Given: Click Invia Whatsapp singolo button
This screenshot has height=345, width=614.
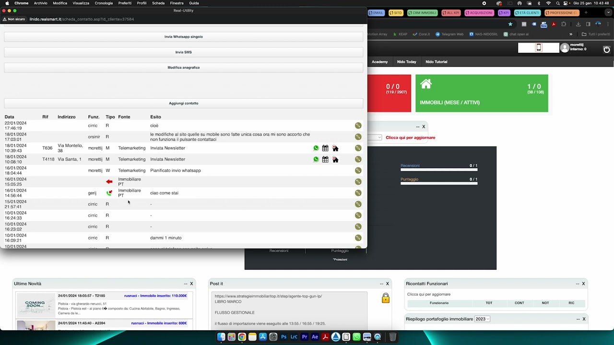Looking at the screenshot, I should 183,37.
